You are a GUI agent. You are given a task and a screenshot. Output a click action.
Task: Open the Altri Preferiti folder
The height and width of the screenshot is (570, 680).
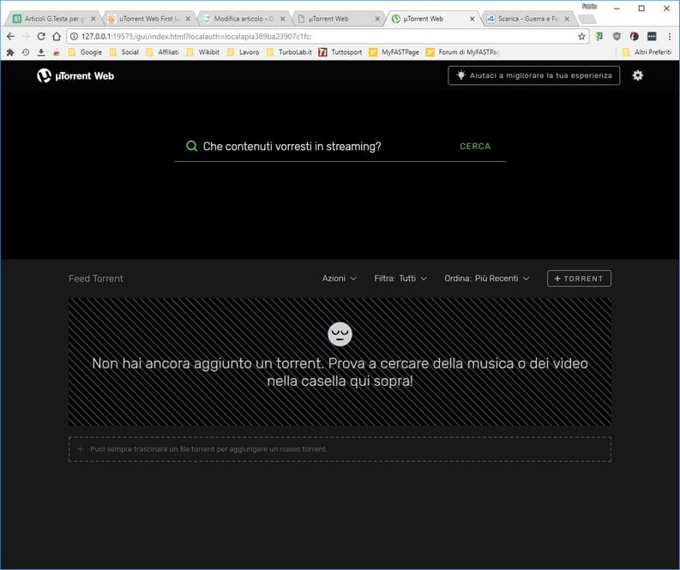point(647,52)
